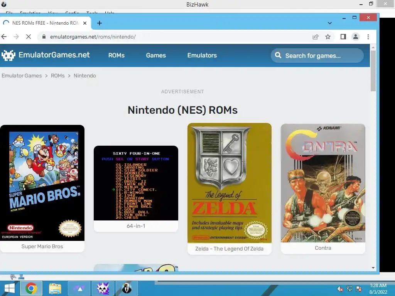Click Zelda - The Legend Of Zelda title

tap(229, 249)
